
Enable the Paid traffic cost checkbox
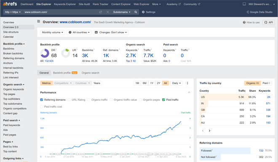click(x=41, y=106)
